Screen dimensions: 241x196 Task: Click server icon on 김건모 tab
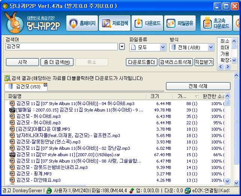click(11, 86)
